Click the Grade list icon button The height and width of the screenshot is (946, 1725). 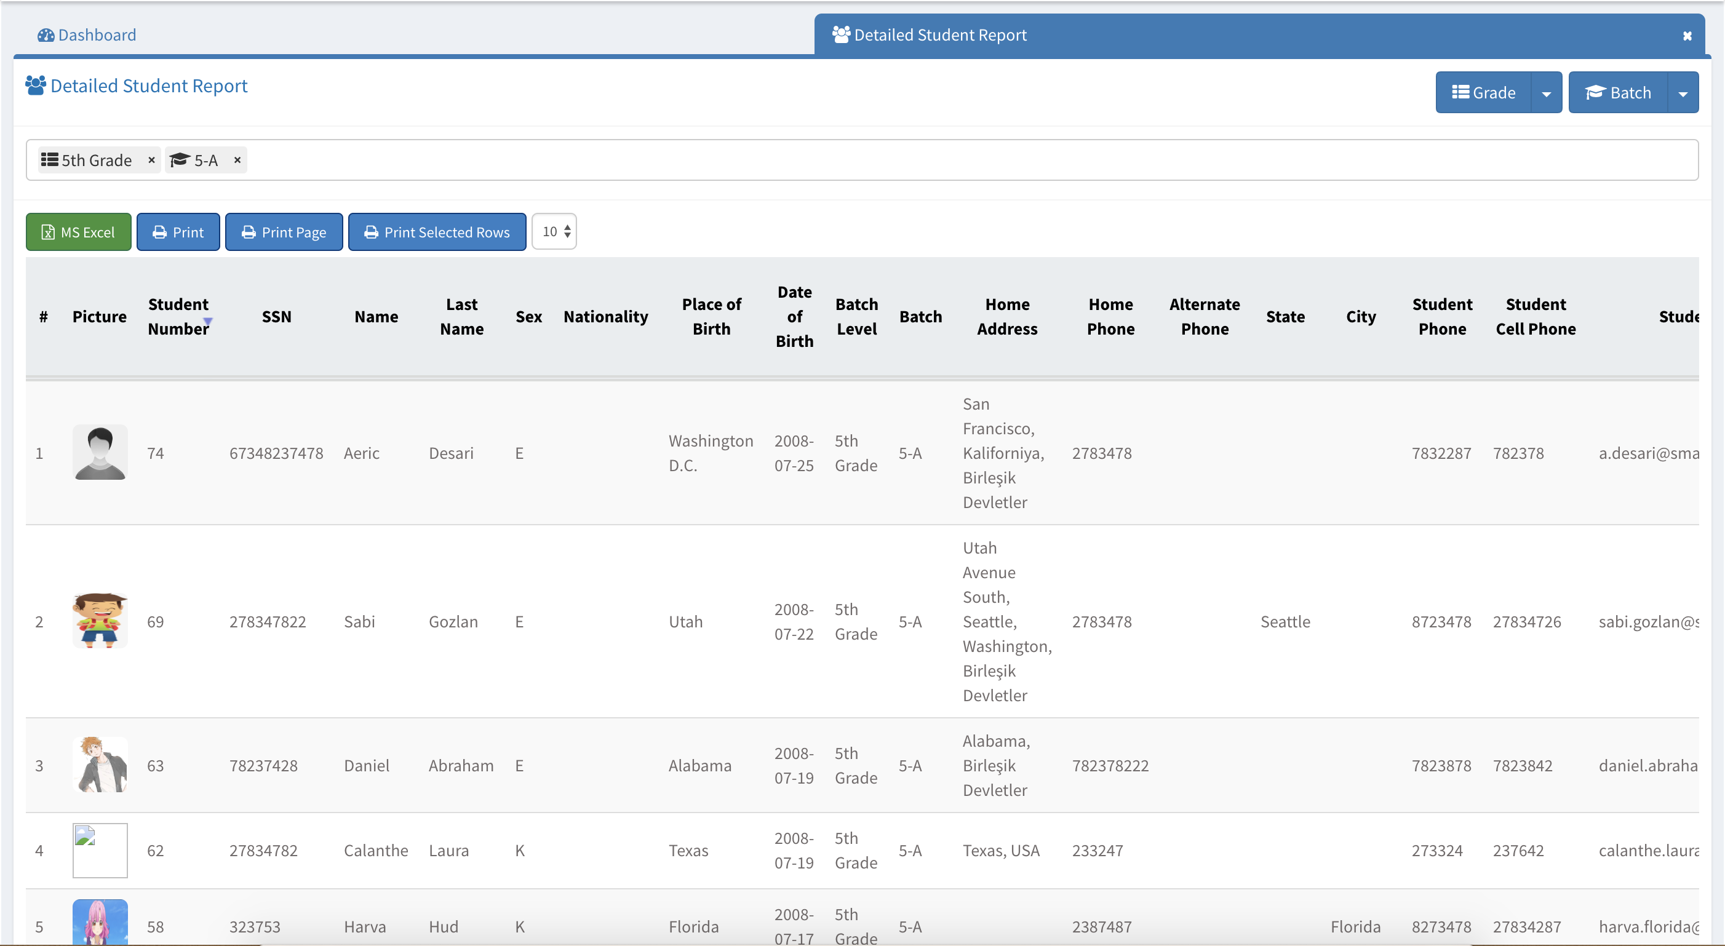[x=1483, y=93]
